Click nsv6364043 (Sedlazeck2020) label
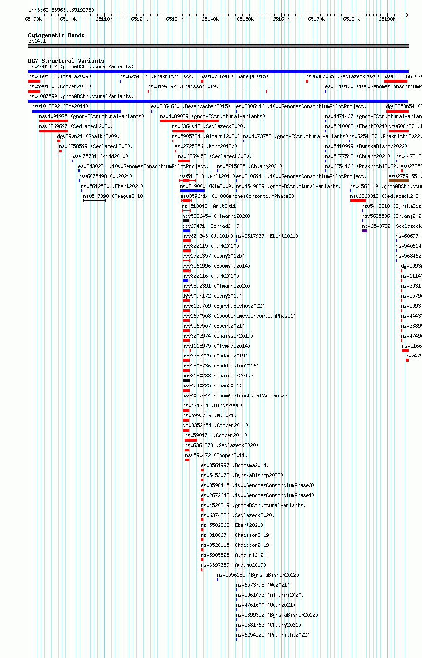 coord(209,126)
